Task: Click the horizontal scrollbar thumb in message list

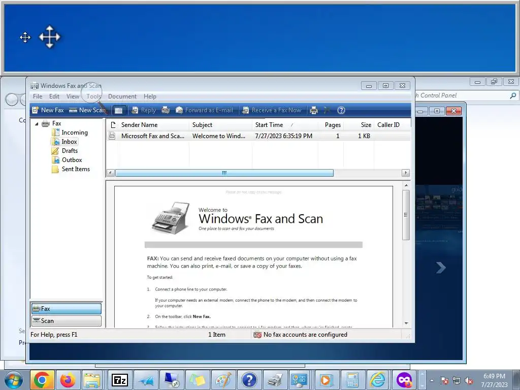Action: 224,173
